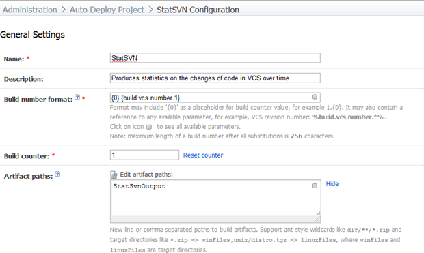This screenshot has width=424, height=253.
Task: Open parameters list icon in Build number format field
Action: coord(314,97)
